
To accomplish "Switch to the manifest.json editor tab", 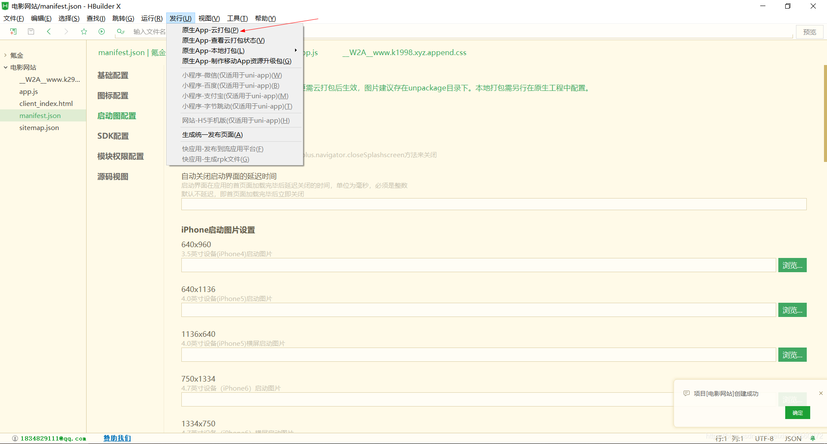I will click(x=132, y=53).
